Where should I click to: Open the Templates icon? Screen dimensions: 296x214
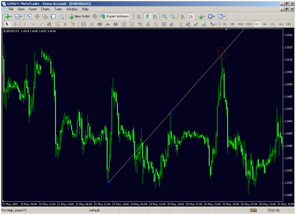pos(220,17)
